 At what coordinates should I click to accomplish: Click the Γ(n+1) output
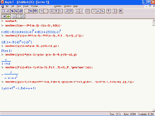tap(7, 51)
